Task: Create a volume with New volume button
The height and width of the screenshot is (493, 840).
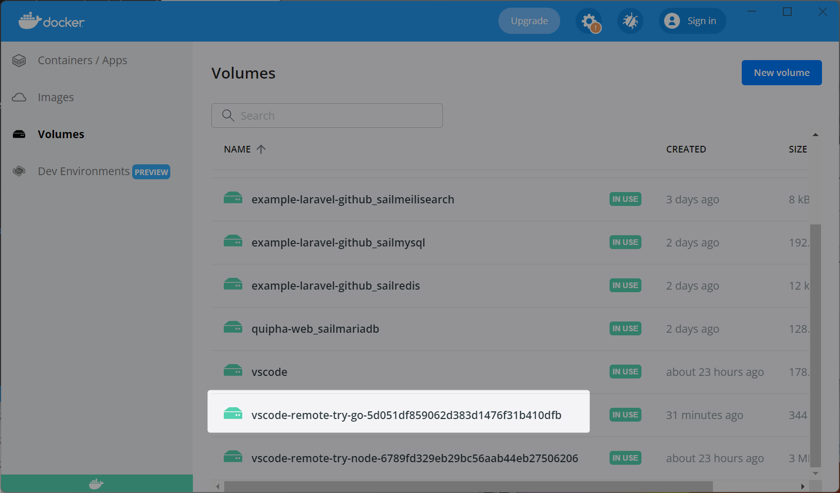Action: tap(782, 73)
